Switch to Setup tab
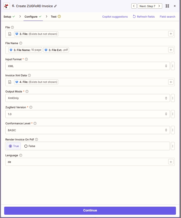 point(9,16)
